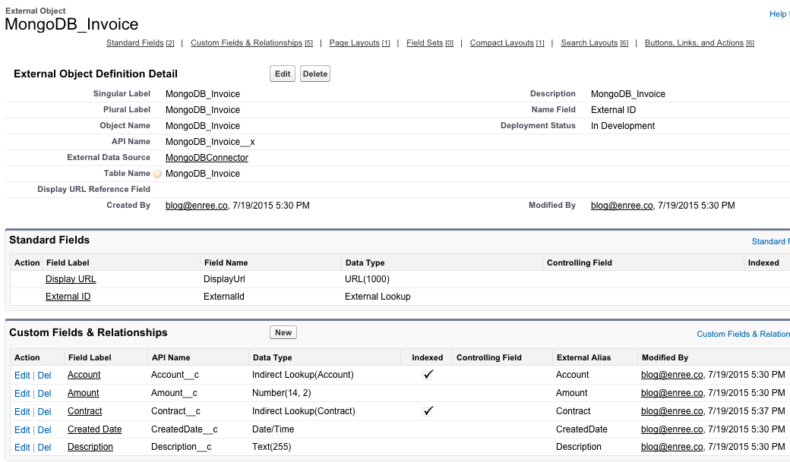Select the Amount__c API name cell

tap(174, 392)
